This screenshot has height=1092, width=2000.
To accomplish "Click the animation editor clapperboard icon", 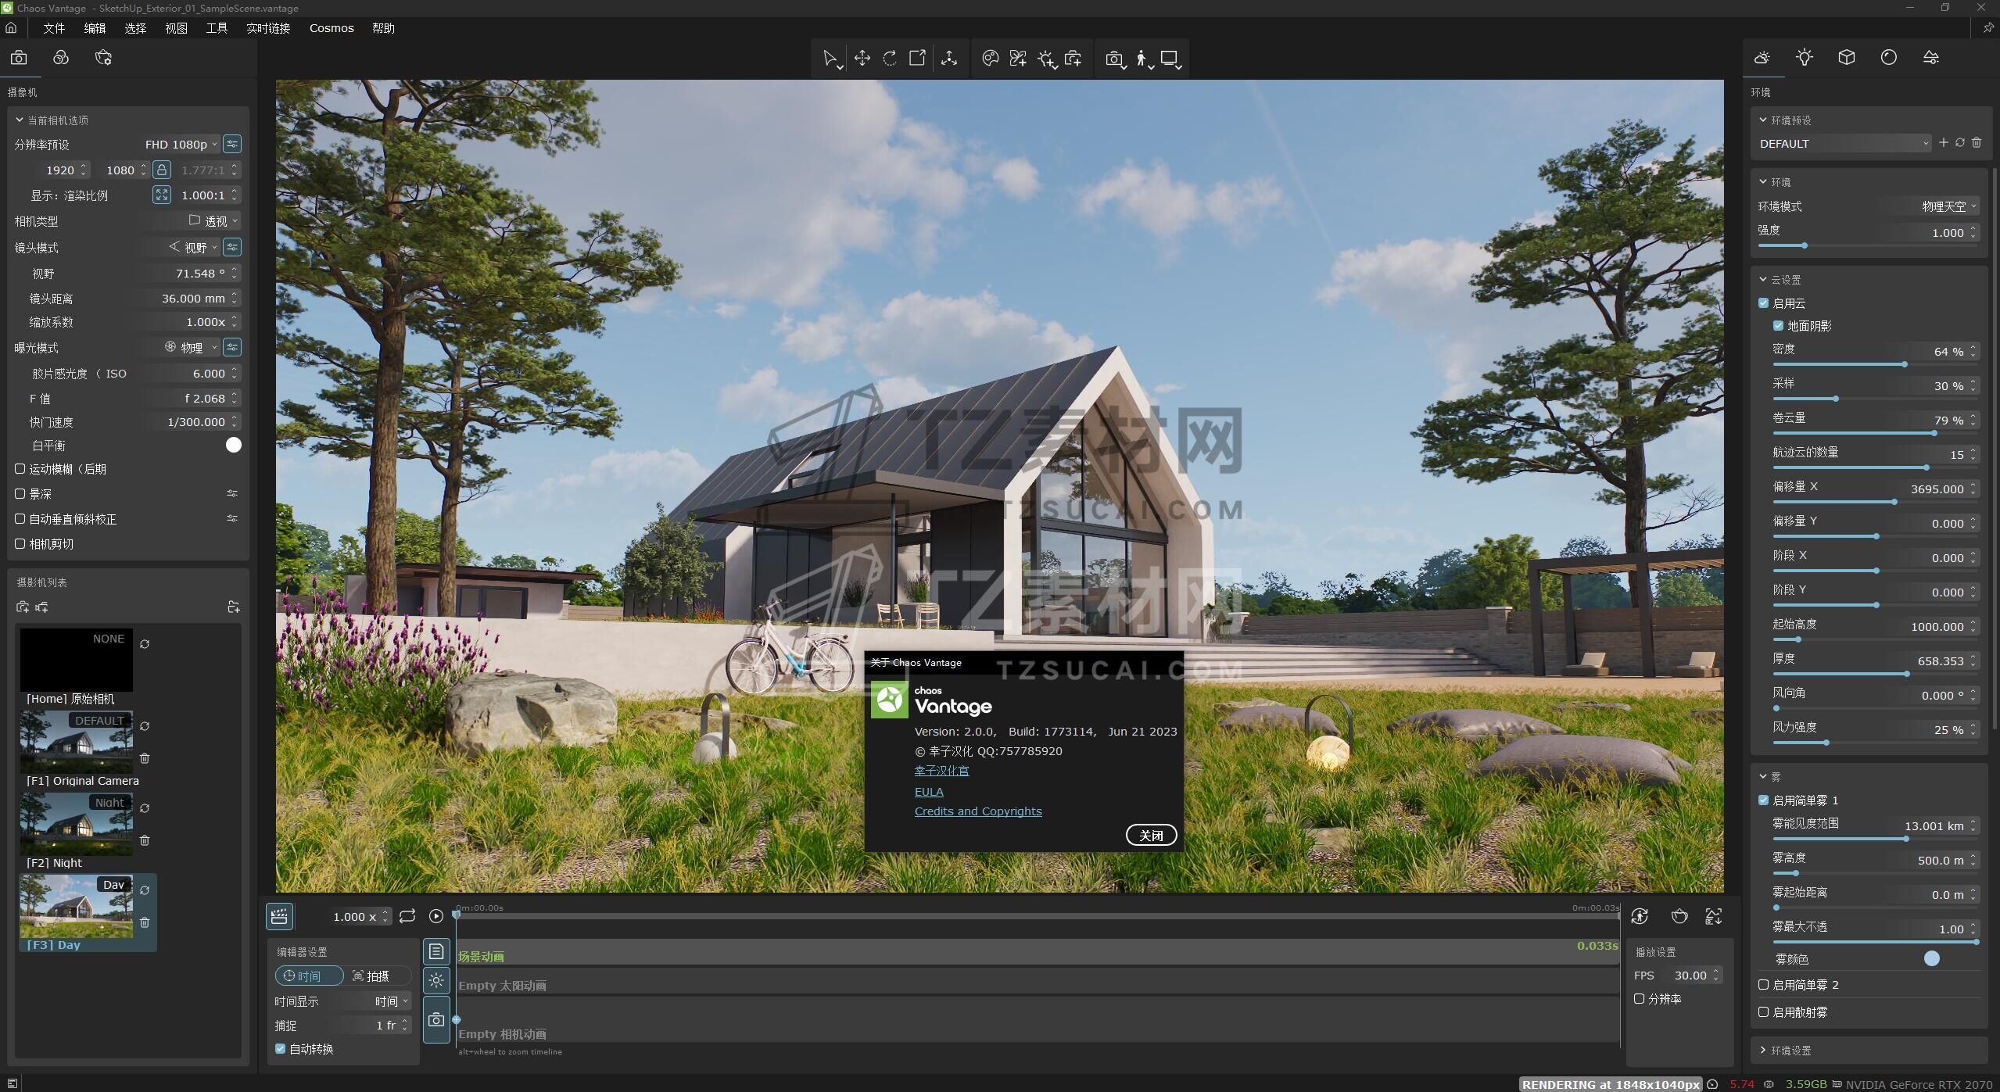I will (x=279, y=916).
